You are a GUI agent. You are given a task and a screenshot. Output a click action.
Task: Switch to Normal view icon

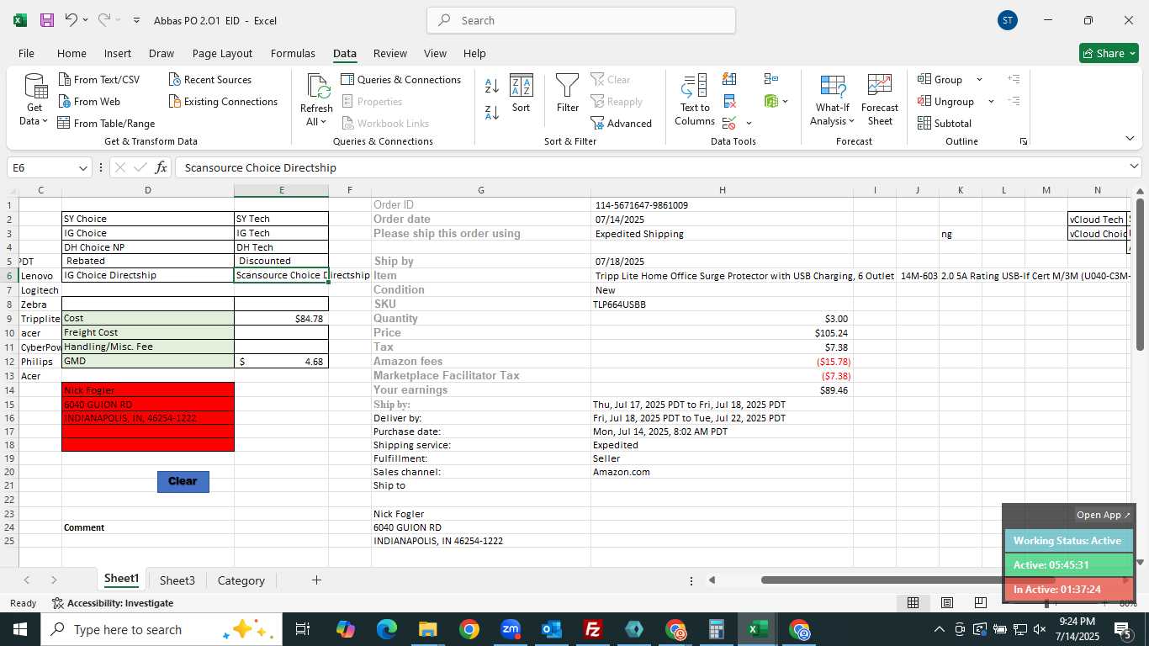pyautogui.click(x=913, y=602)
